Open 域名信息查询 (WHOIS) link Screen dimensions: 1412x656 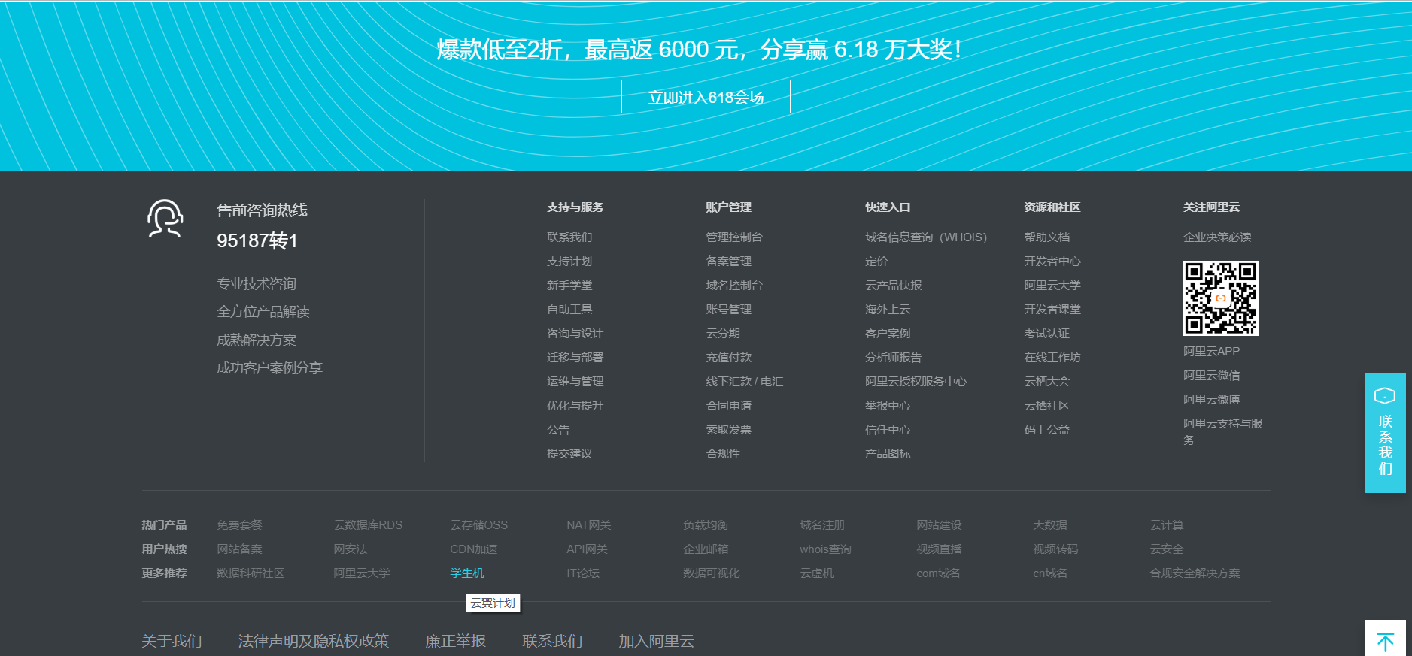pyautogui.click(x=926, y=237)
